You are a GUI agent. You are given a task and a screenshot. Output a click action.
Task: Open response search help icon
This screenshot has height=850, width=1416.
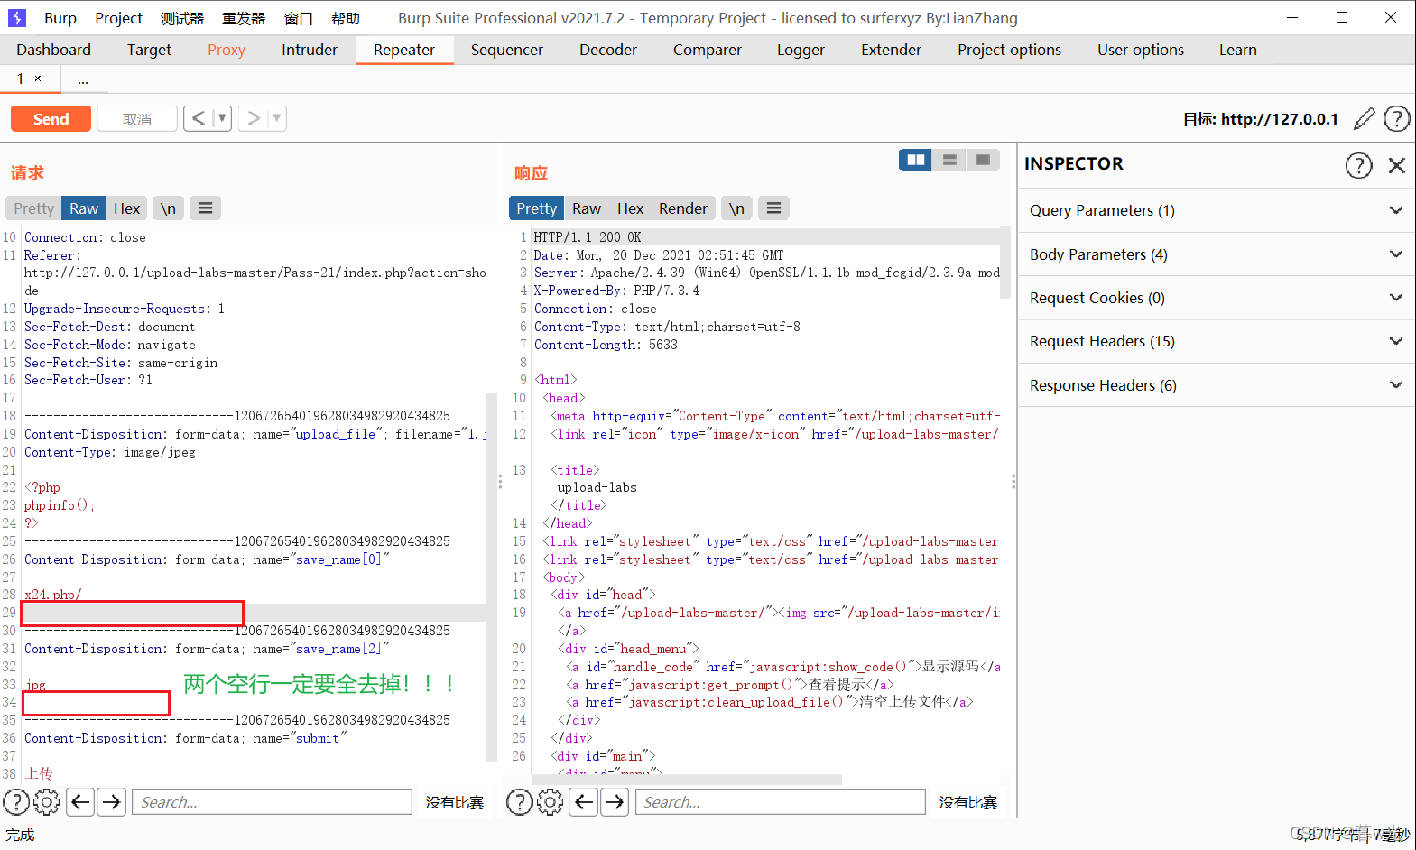520,801
